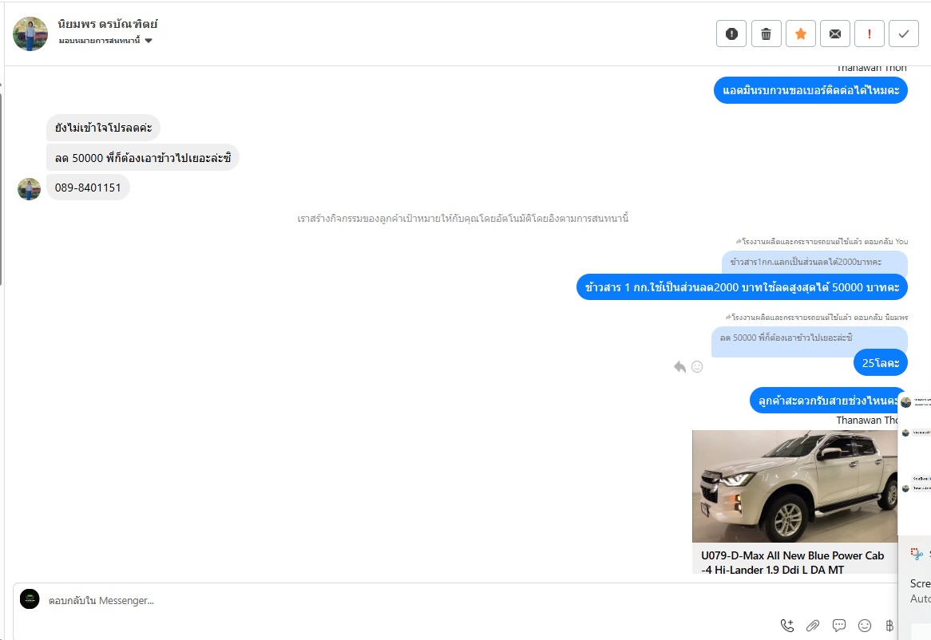Open the assign conversation dropdown arrow
Screen dimensions: 931x640
(x=149, y=41)
